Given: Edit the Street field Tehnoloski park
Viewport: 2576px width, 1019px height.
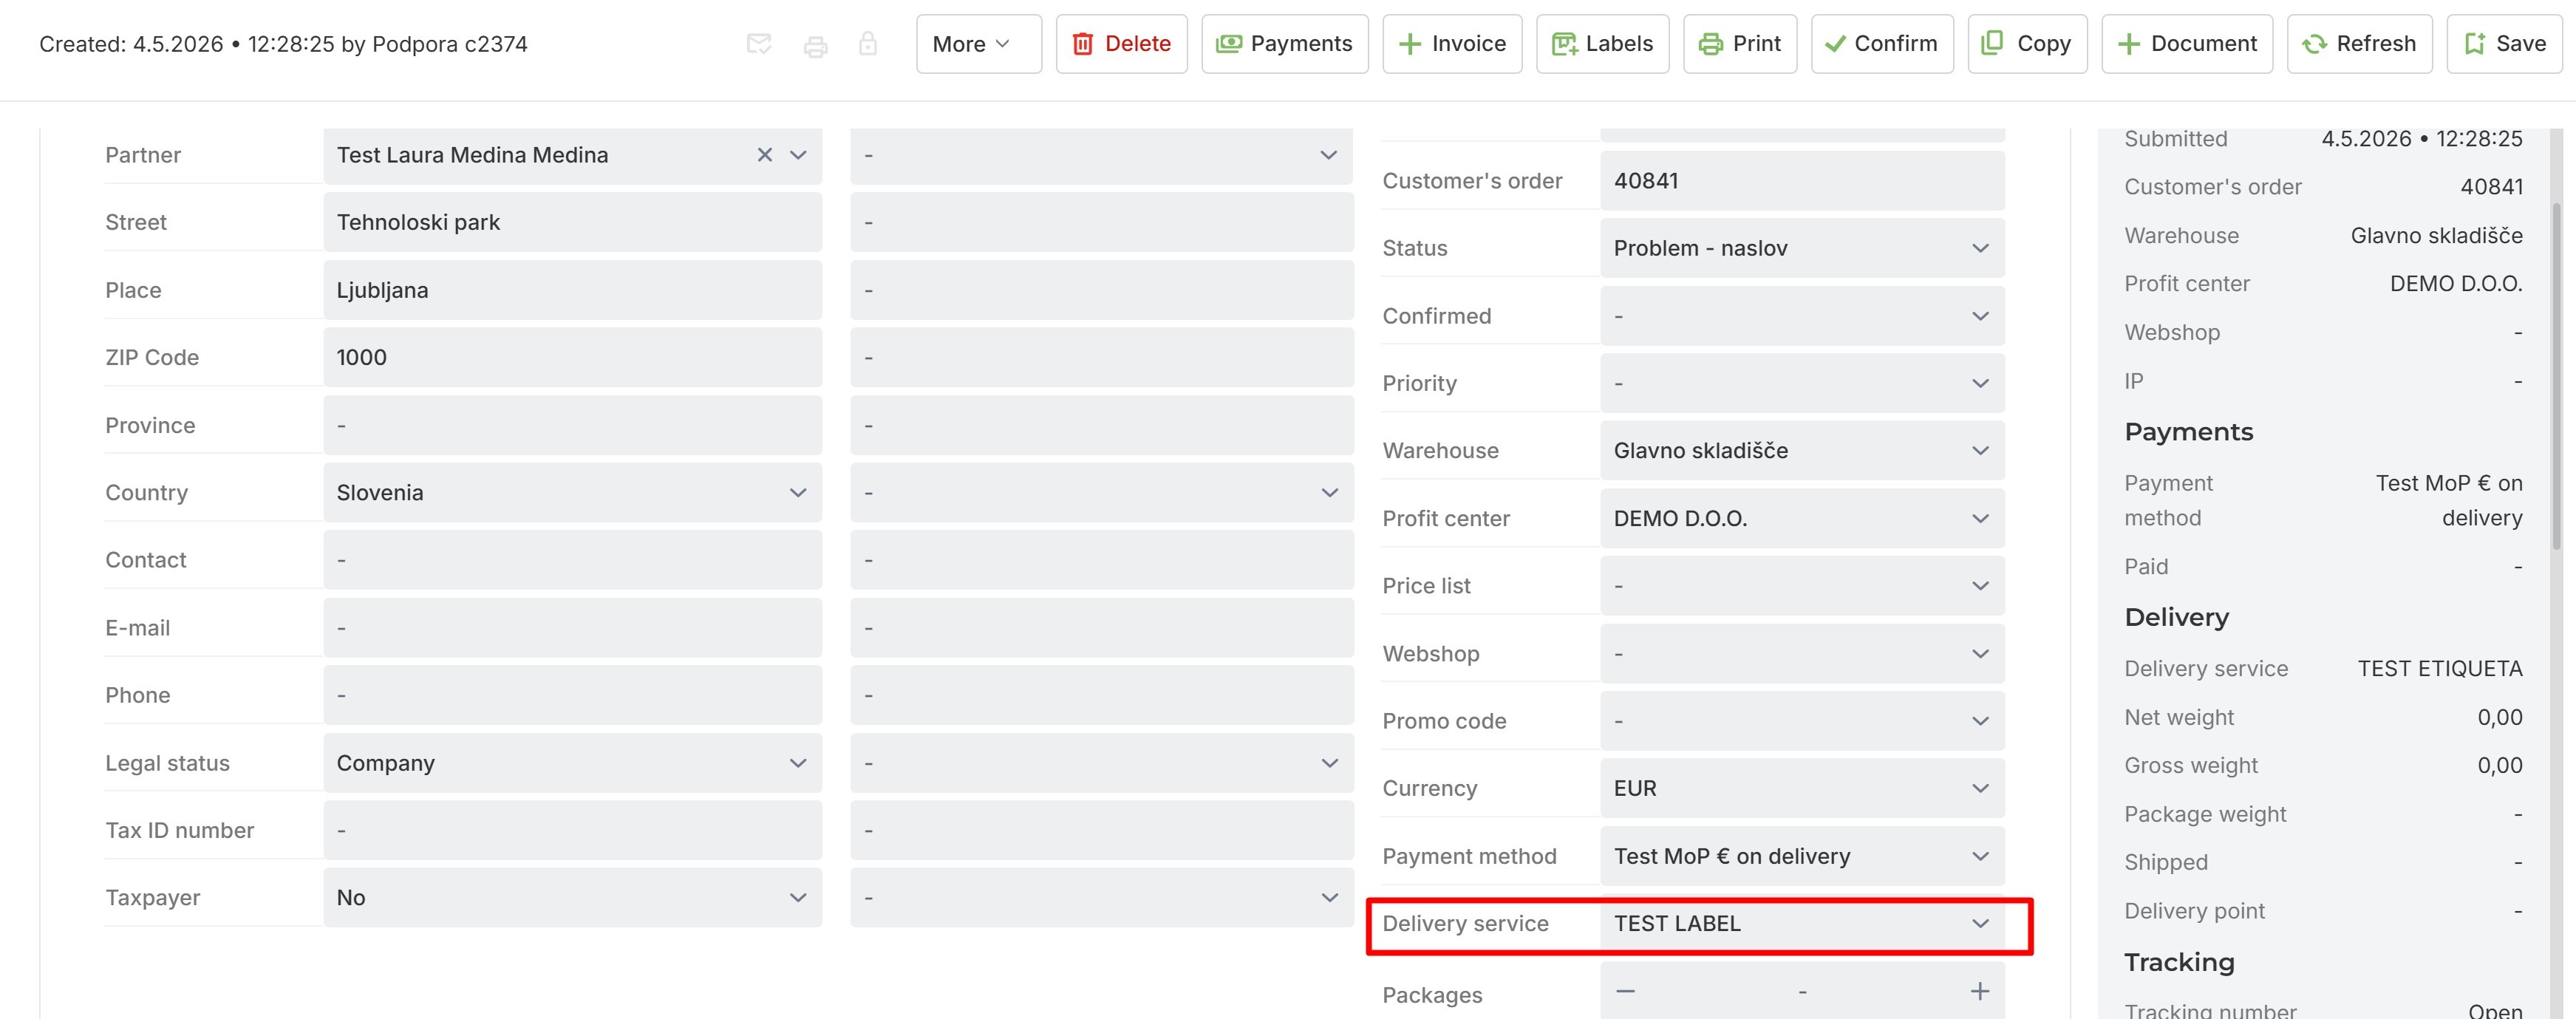Looking at the screenshot, I should click(x=572, y=222).
